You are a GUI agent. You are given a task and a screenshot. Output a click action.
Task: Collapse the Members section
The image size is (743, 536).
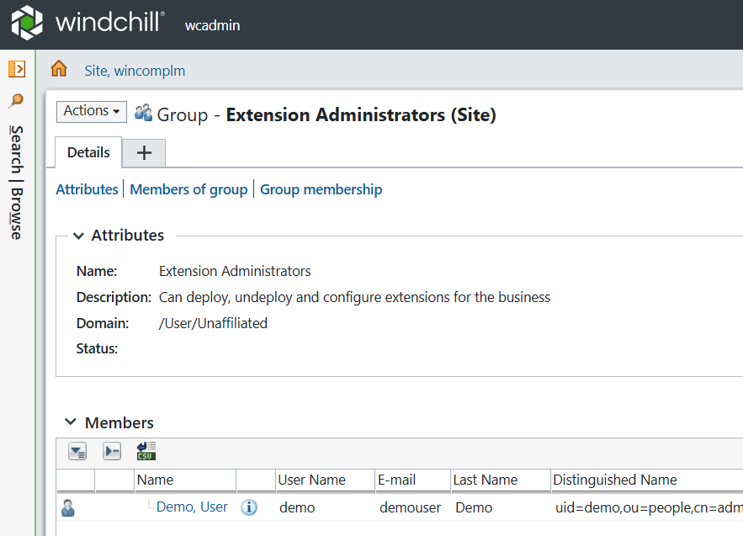pos(71,422)
